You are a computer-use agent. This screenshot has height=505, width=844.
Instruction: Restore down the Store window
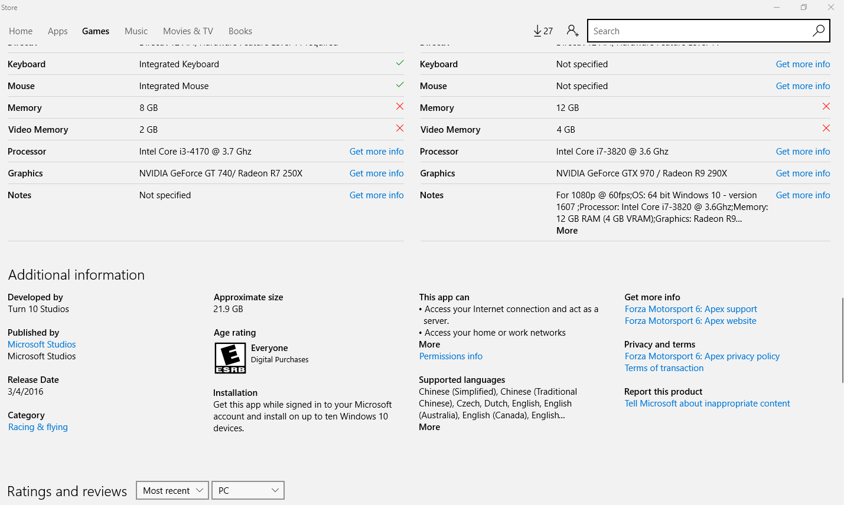coord(804,8)
